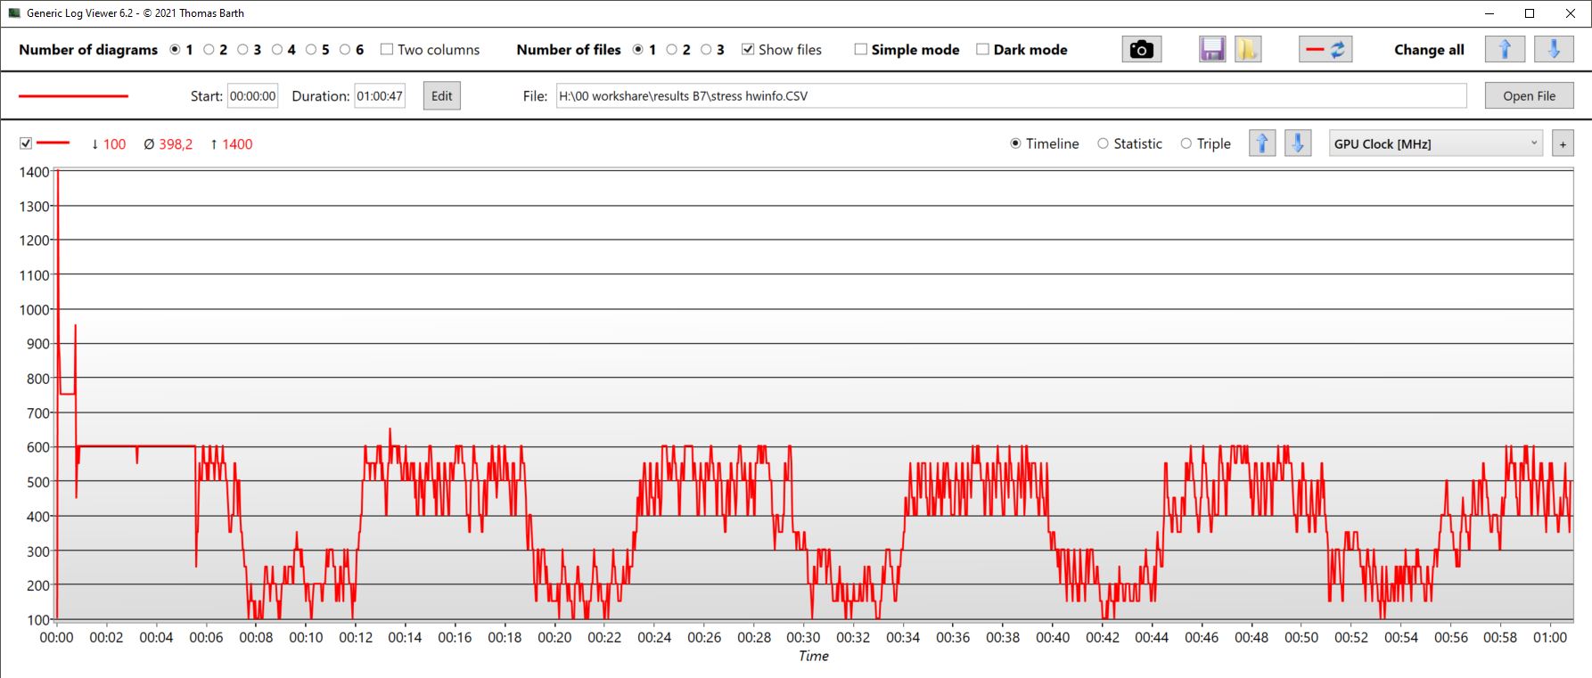Image resolution: width=1592 pixels, height=678 pixels.
Task: Click the red line sample in file row
Action: tap(73, 96)
